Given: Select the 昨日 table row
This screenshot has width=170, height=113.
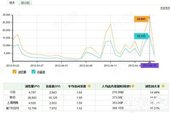Looking at the screenshot, I should click(86, 98).
